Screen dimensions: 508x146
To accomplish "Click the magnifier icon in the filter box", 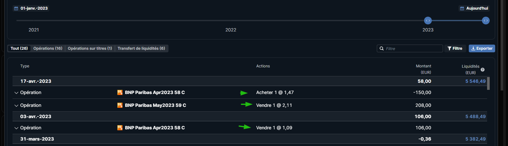I will point(382,48).
